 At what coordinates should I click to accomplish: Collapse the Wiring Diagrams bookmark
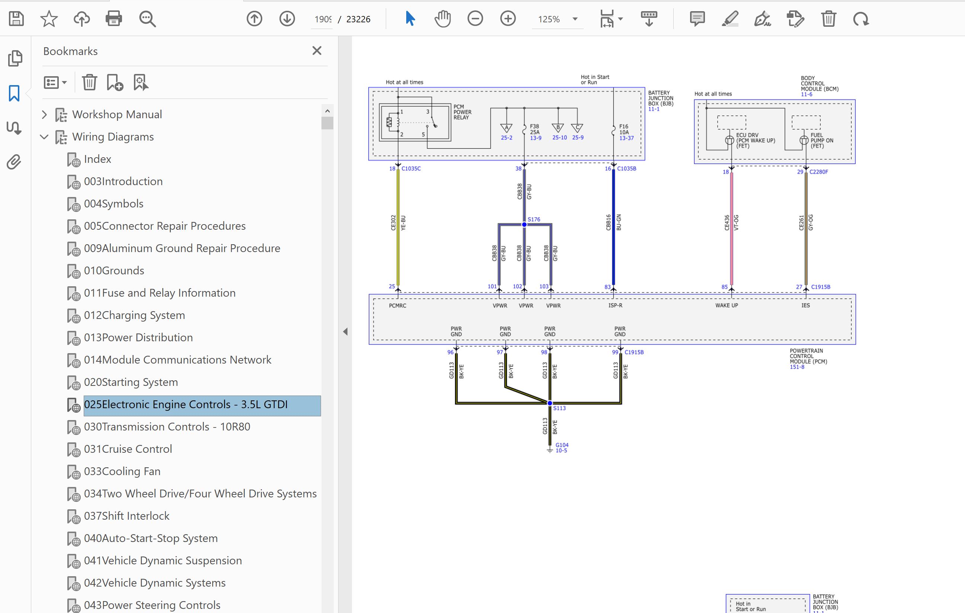click(45, 137)
